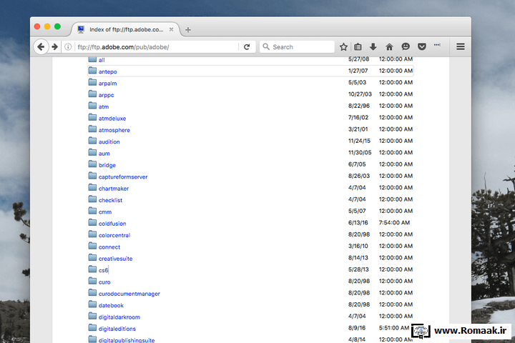
Task: Open the atm folder link
Action: click(104, 106)
